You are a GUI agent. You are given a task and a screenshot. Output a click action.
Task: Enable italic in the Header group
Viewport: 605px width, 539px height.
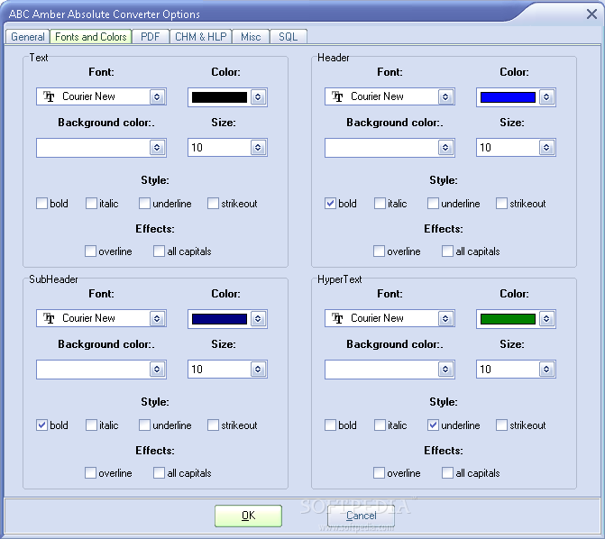(380, 204)
